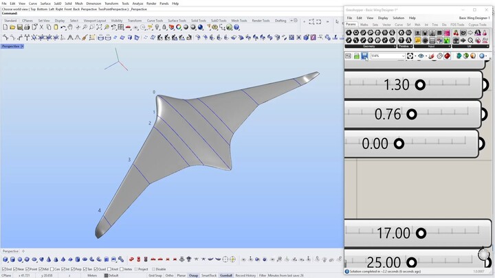Click the red preview mesh icon in Grasshopper toolbar
Viewport: 495px width, 278px height.
pyautogui.click(x=448, y=56)
